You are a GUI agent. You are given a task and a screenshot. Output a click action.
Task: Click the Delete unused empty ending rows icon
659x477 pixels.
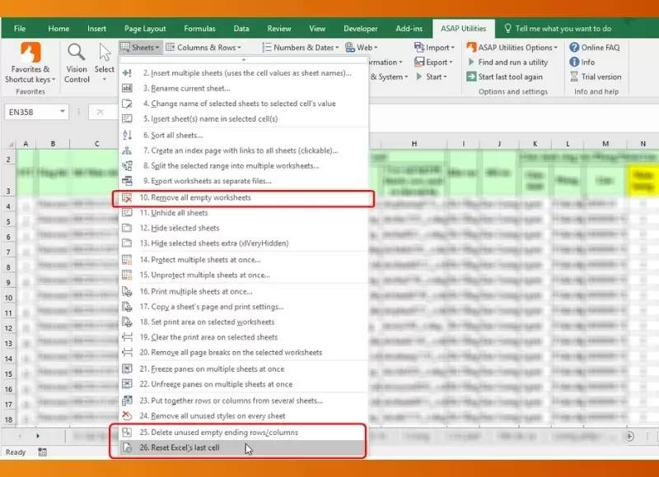(x=127, y=432)
